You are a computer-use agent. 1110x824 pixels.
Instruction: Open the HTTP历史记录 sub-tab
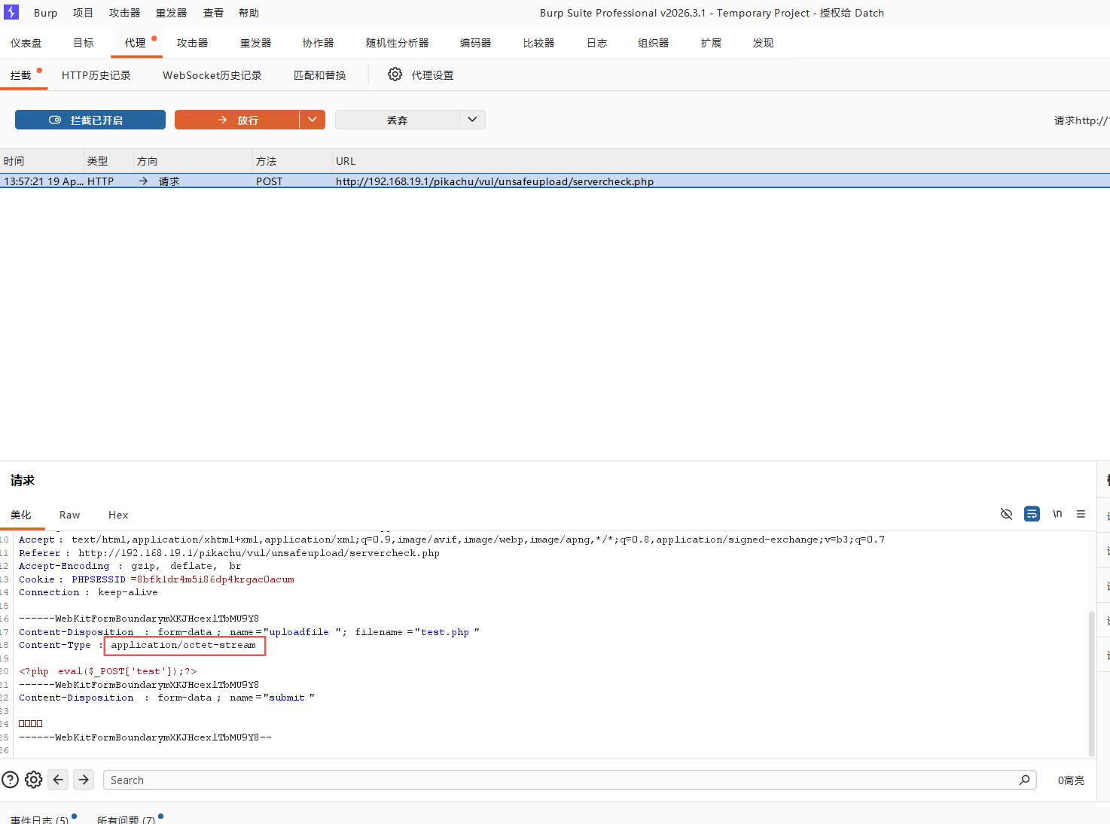pyautogui.click(x=96, y=75)
